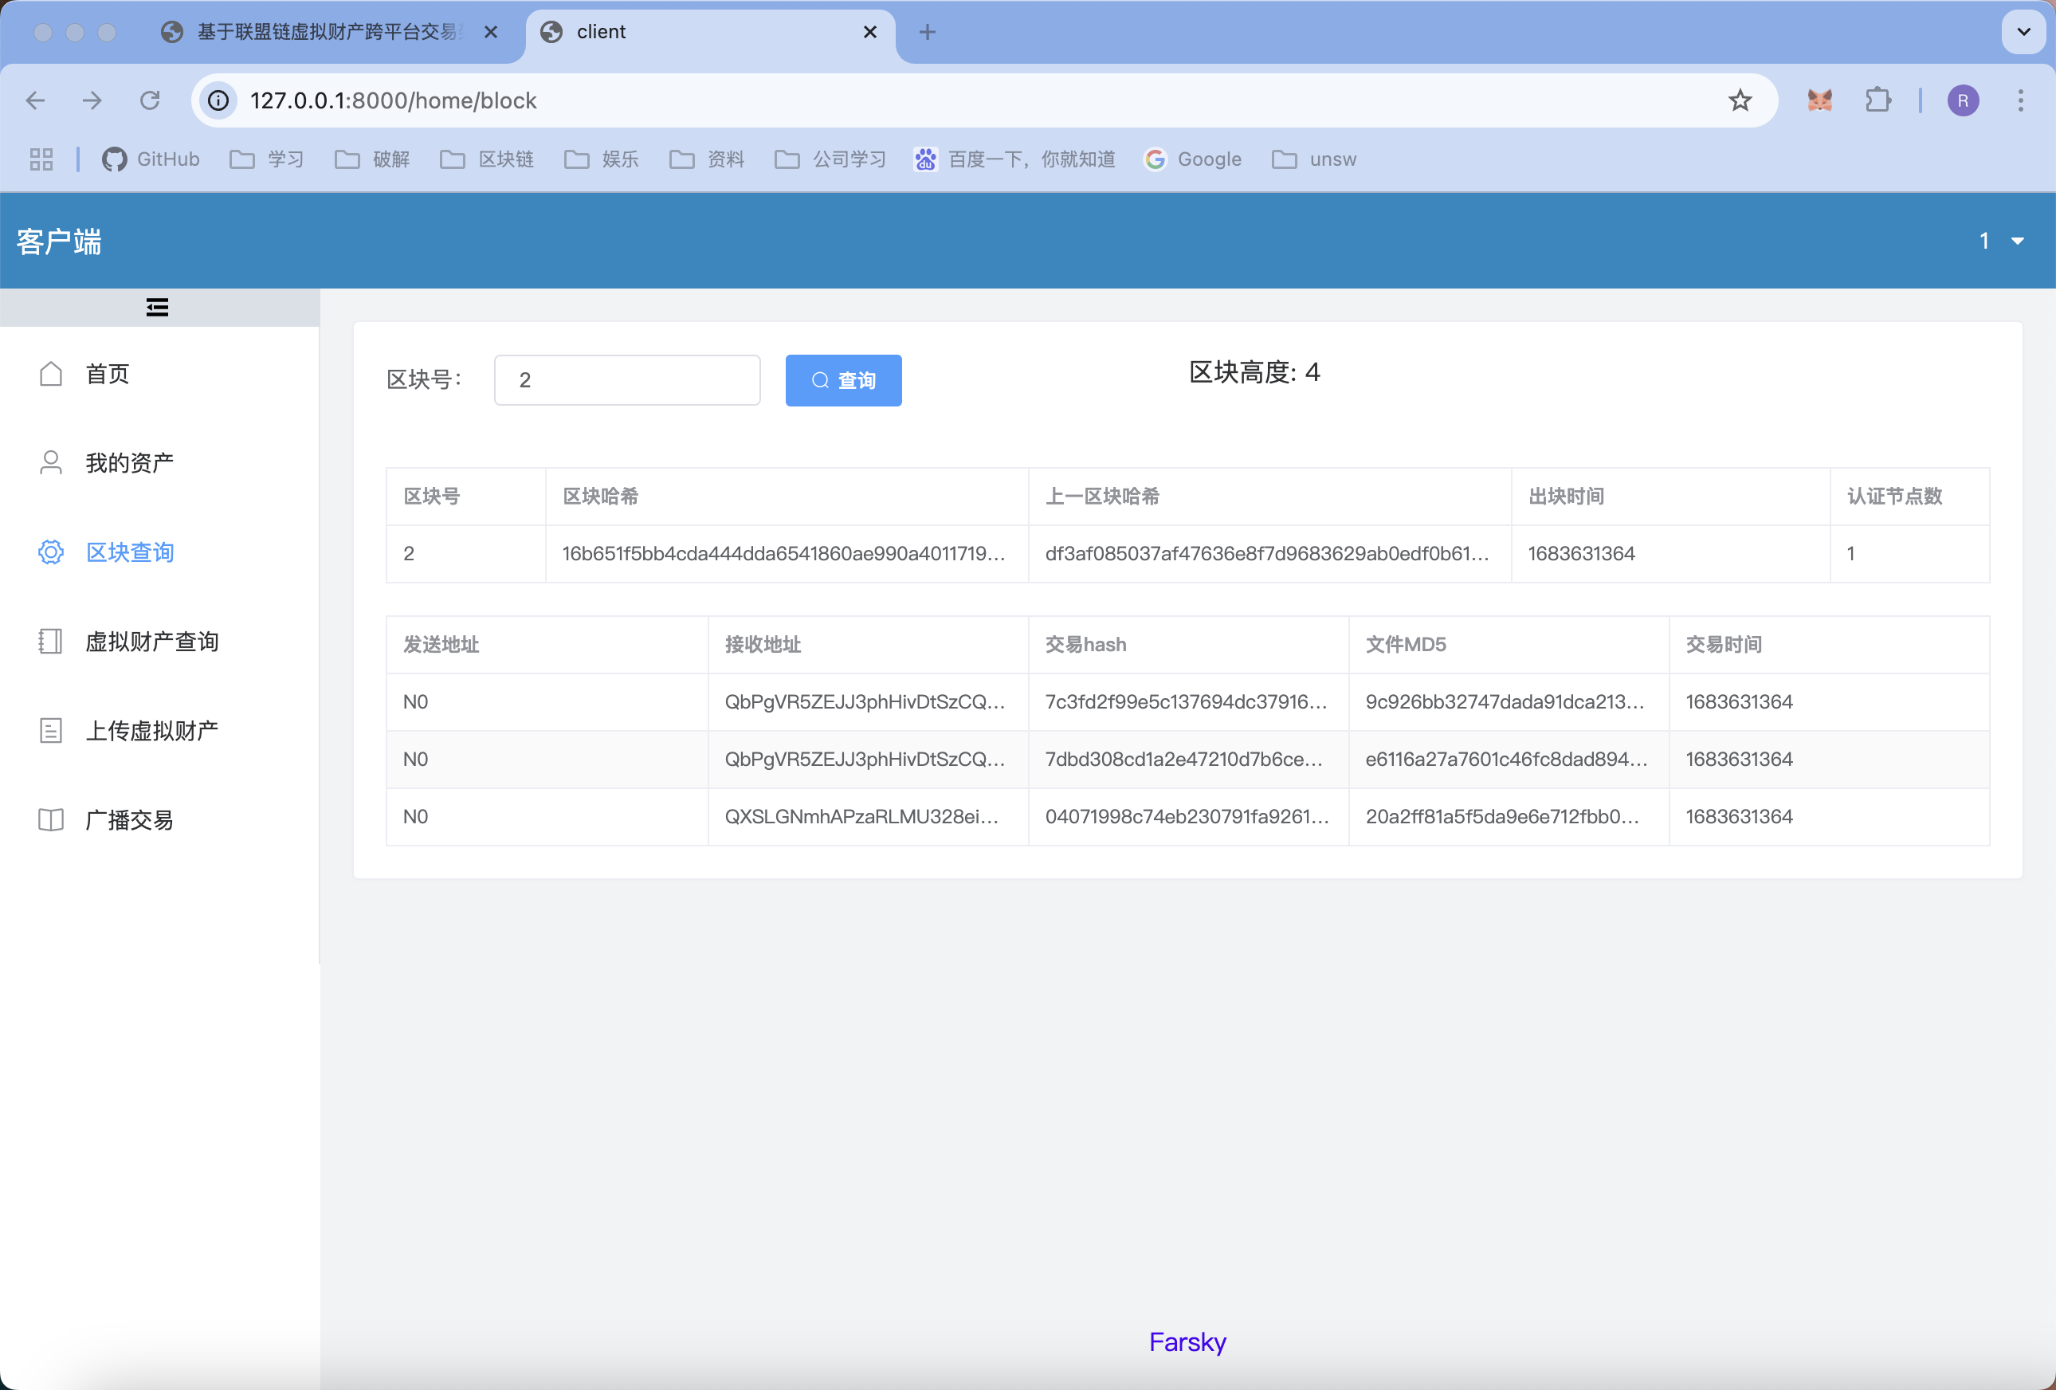This screenshot has height=1390, width=2056.
Task: Reload the page with the refresh icon
Action: click(151, 100)
